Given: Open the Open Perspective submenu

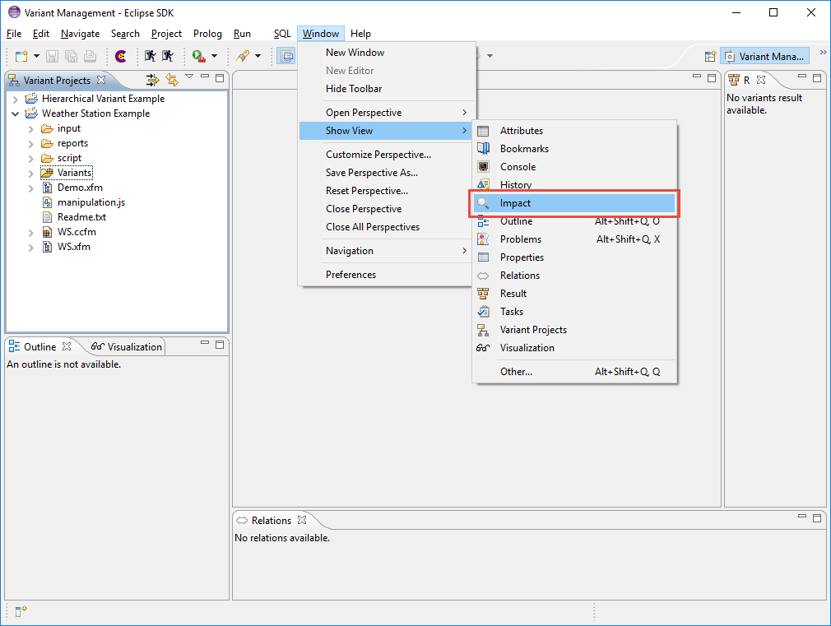Looking at the screenshot, I should pyautogui.click(x=387, y=113).
